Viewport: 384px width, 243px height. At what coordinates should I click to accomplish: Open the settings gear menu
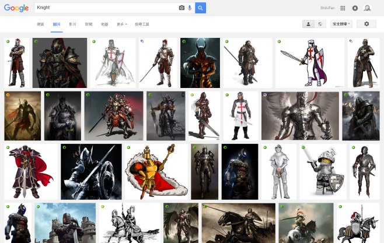coord(366,24)
